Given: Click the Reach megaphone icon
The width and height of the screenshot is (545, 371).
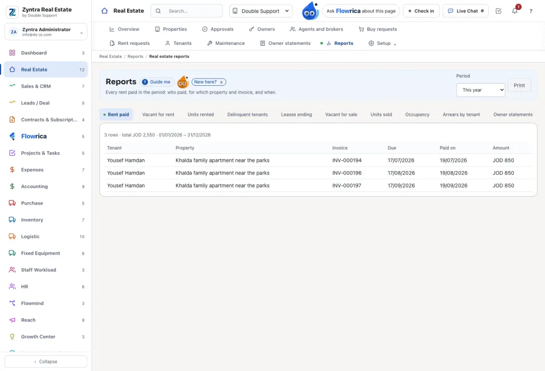Looking at the screenshot, I should point(12,320).
